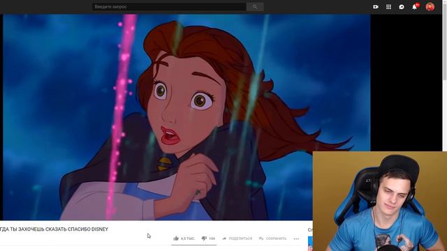Open the YouTube apps grid icon
The image size is (447, 251).
coord(388,7)
